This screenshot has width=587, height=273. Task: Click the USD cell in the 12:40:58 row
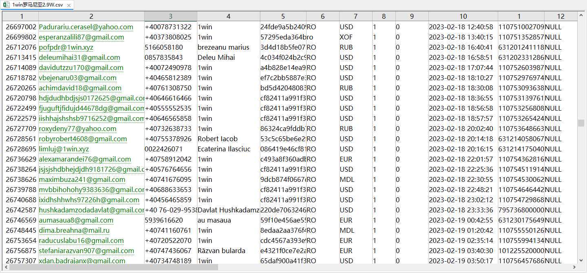click(355, 27)
